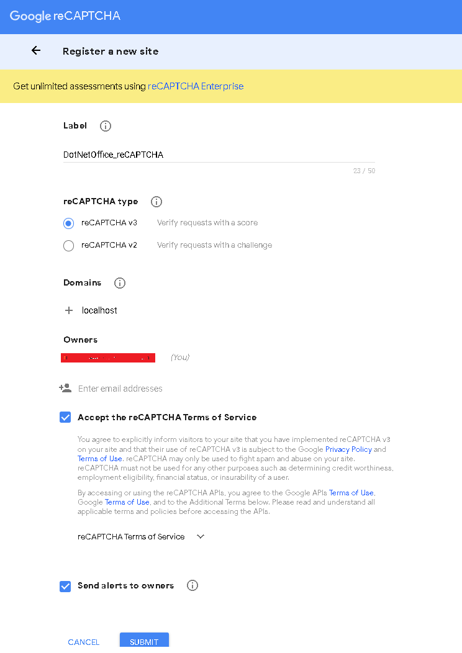Viewport: 462px width, 653px height.
Task: Click the Google reCAPTCHA logo
Action: tap(65, 16)
